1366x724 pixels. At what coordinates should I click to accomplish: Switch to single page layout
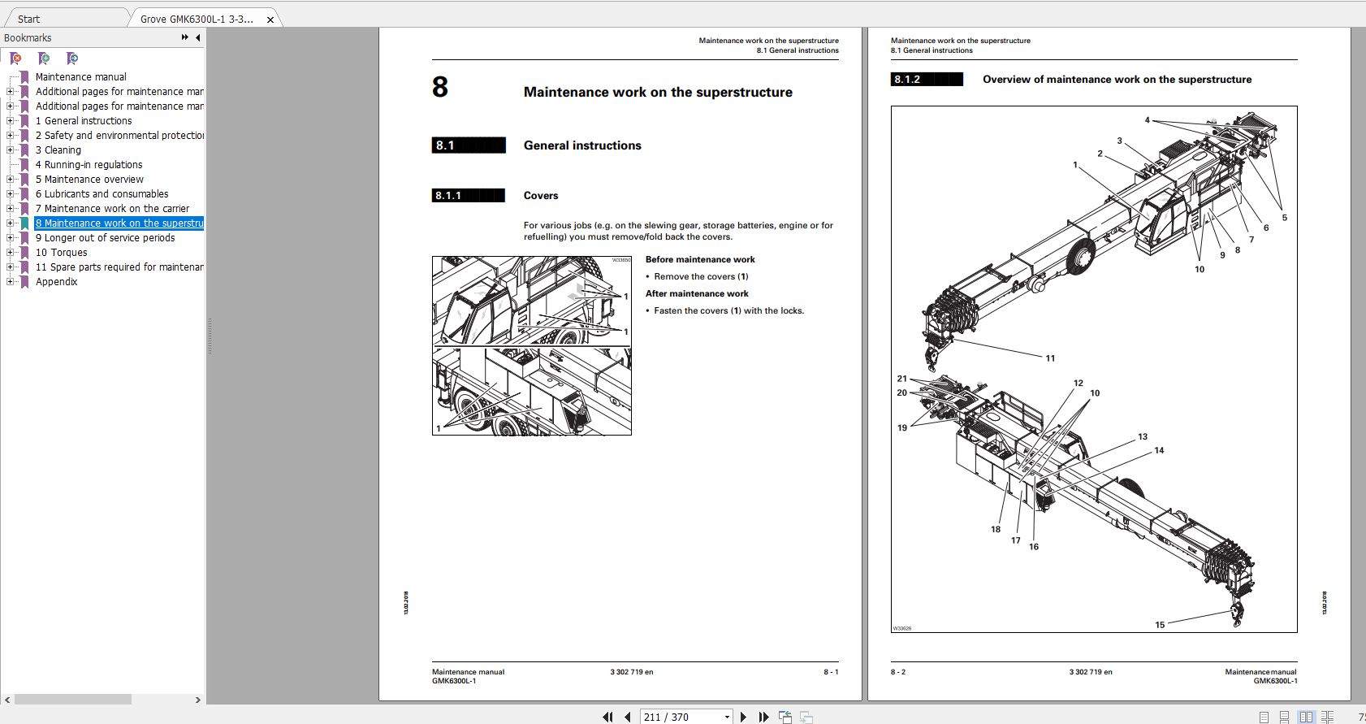(1264, 717)
